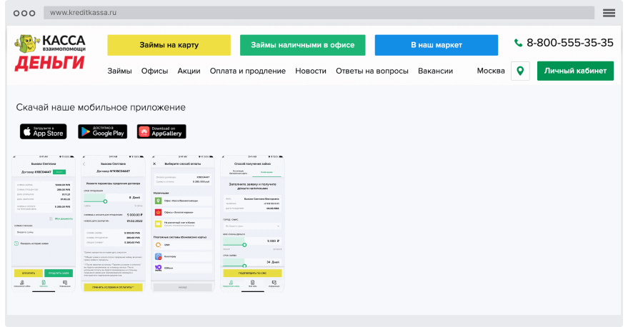
Task: Tap the rightmost nav icon in first phone screenshot
Action: (65, 283)
